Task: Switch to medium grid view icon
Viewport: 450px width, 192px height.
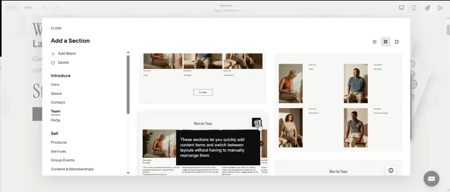Action: 385,42
